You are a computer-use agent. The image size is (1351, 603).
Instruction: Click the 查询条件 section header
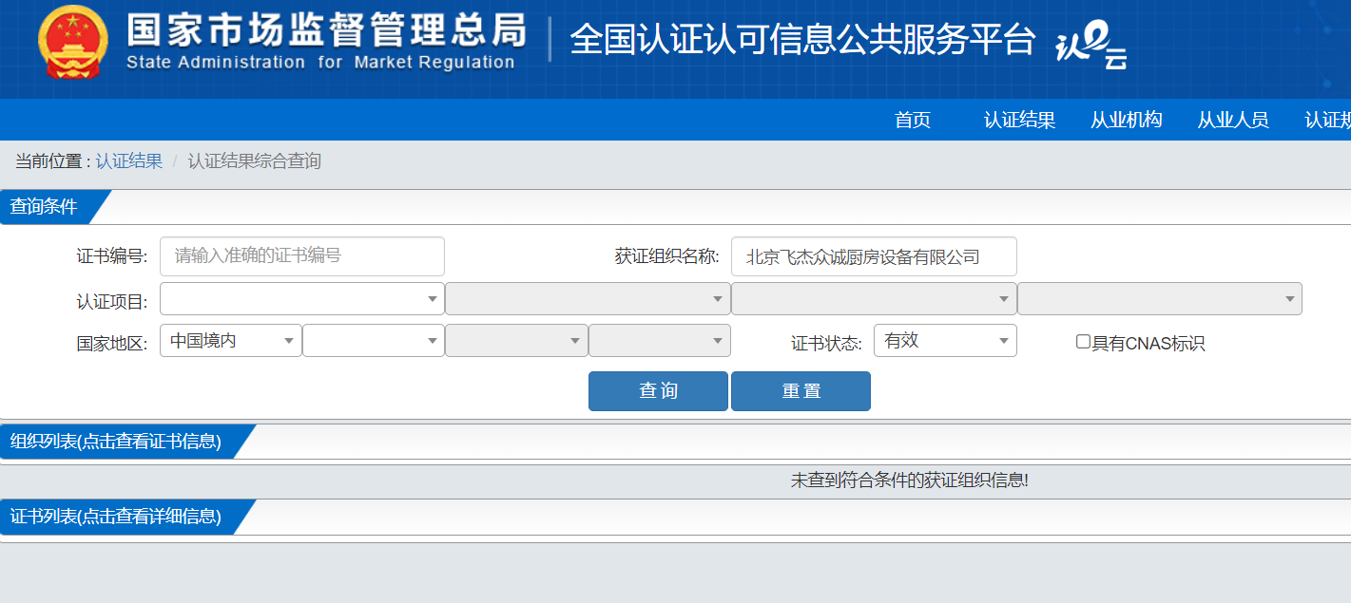click(x=44, y=207)
